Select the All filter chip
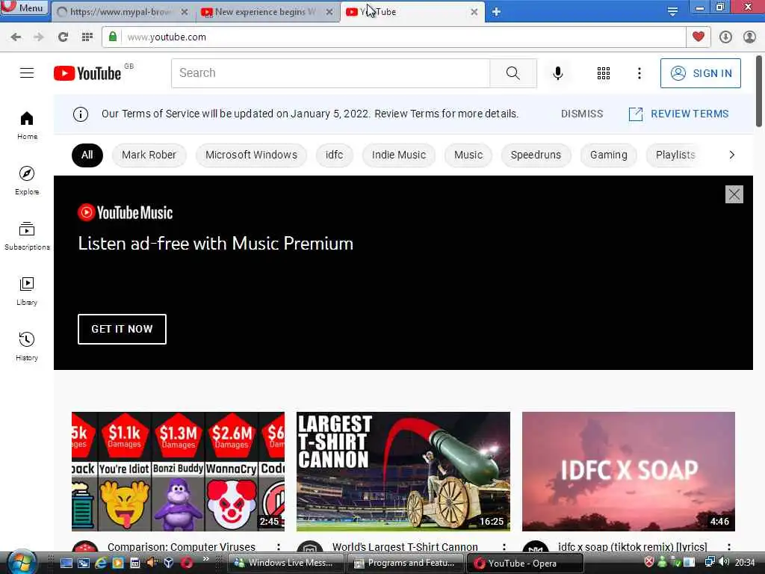The image size is (765, 574). (87, 155)
